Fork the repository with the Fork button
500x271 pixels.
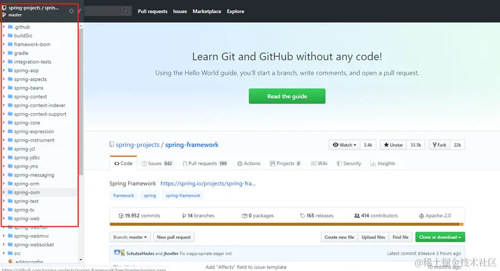click(439, 145)
